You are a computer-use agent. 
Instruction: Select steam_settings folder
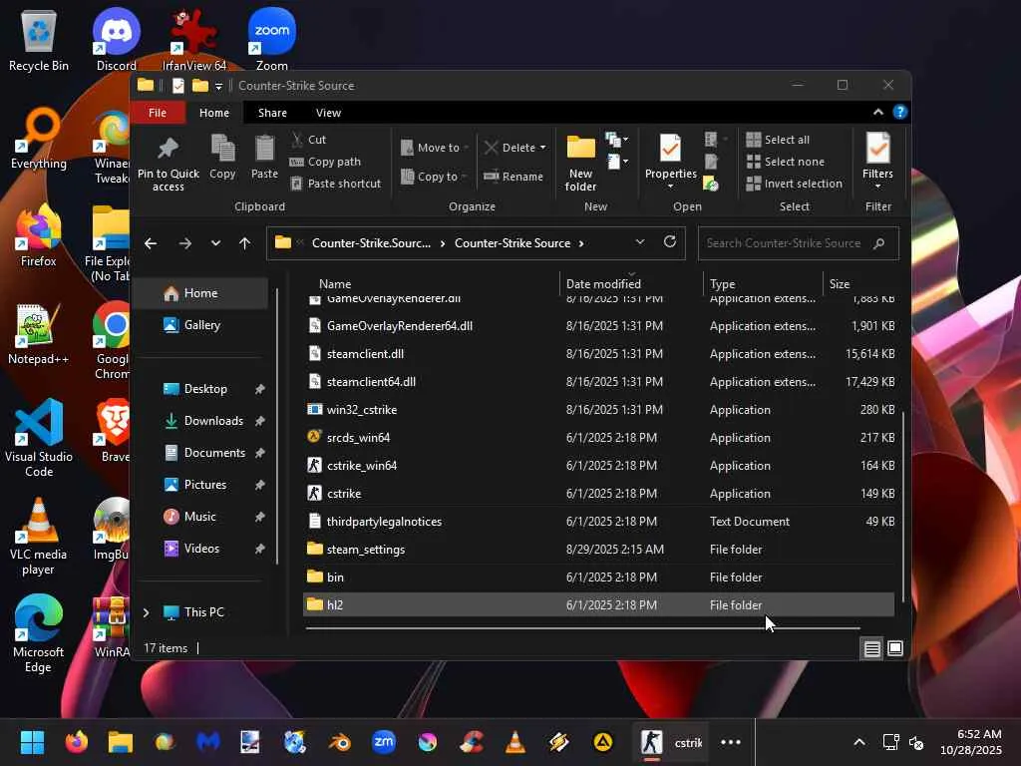point(599,550)
